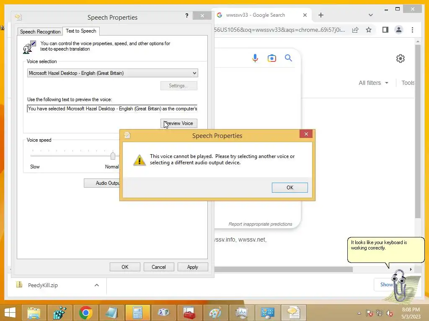Click Tools on the Google results page
Viewport: 429px width, 321px height.
pos(408,83)
